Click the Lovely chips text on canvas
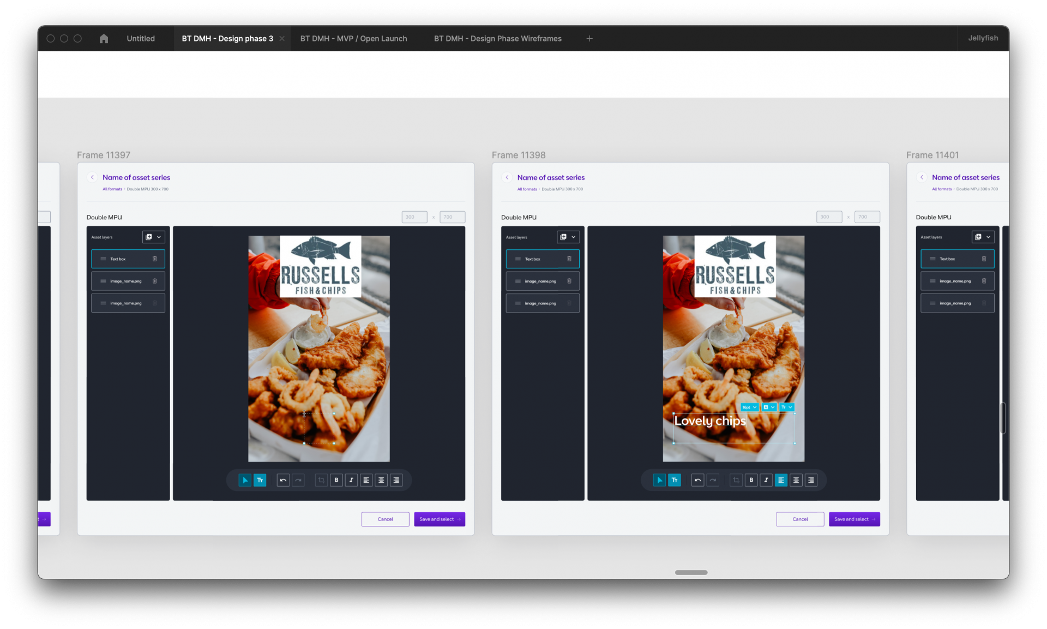Image resolution: width=1047 pixels, height=629 pixels. (710, 421)
